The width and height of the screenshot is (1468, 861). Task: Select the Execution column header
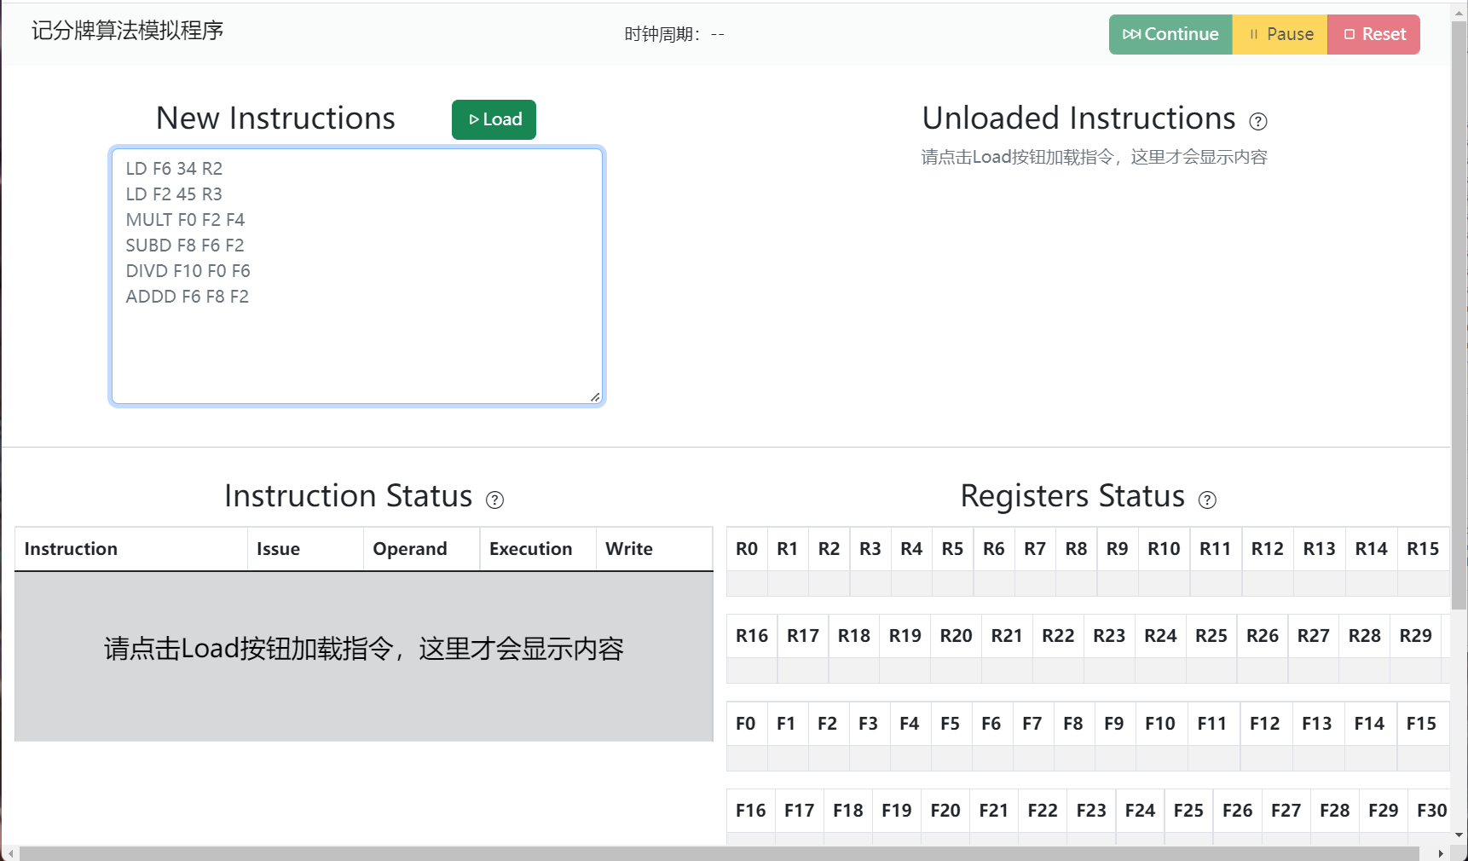click(538, 549)
